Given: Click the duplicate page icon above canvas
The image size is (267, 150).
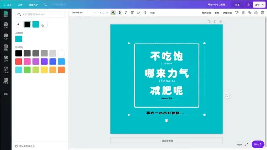Looking at the screenshot, I should (x=215, y=21).
